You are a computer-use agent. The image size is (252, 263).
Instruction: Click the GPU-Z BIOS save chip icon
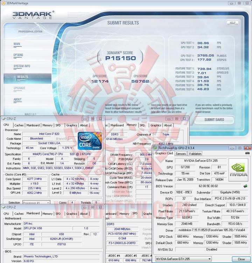[245, 186]
